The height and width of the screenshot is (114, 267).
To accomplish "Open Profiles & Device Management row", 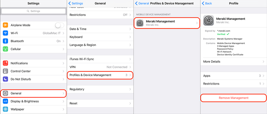I will point(100,75).
